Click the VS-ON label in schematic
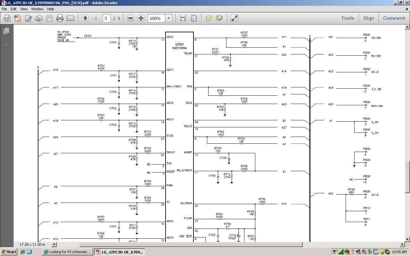The height and width of the screenshot is (256, 410). click(x=376, y=38)
